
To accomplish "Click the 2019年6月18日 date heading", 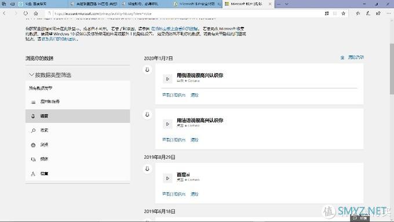I will click(x=159, y=212).
